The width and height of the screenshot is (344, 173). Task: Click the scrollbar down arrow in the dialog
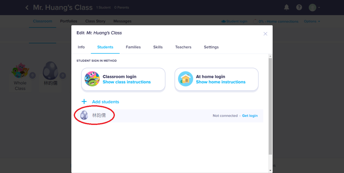[x=270, y=170]
